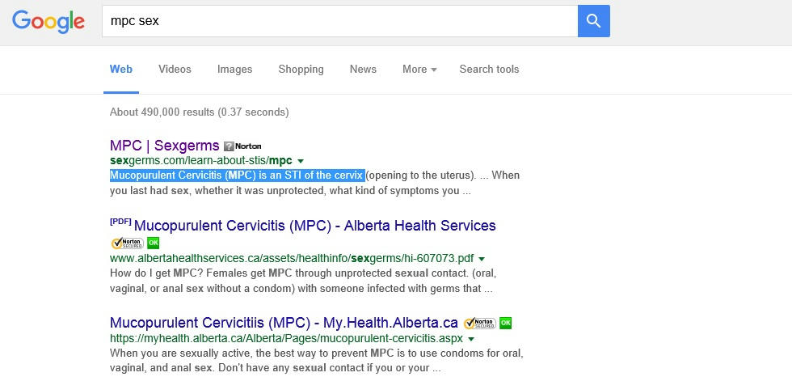Expand dropdown arrow next to sexgerms.com URL

(301, 161)
